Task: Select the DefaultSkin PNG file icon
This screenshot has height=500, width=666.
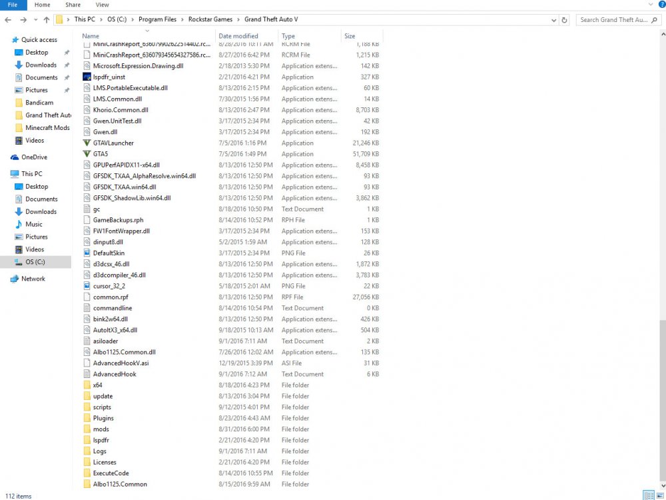Action: [87, 253]
